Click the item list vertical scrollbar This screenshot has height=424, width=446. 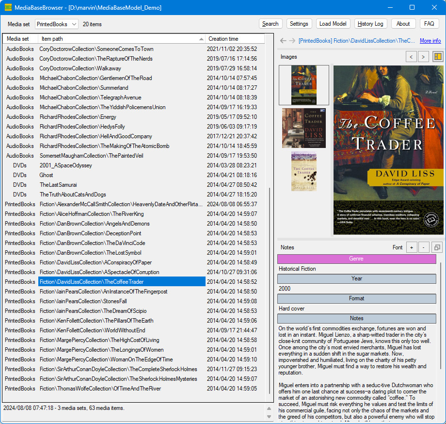269,290
